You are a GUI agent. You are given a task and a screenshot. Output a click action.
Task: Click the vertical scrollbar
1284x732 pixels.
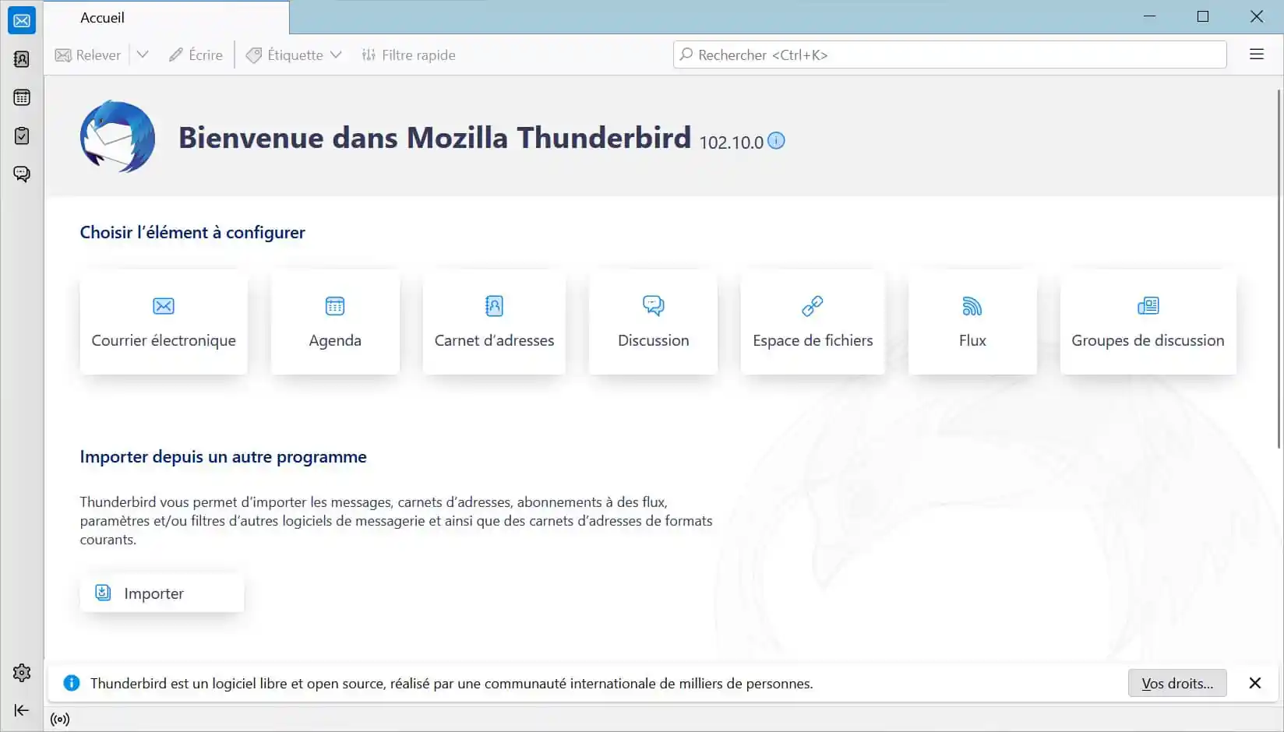(x=1279, y=269)
